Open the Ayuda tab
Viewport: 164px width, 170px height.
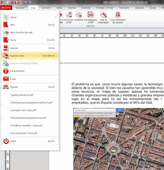click(153, 8)
